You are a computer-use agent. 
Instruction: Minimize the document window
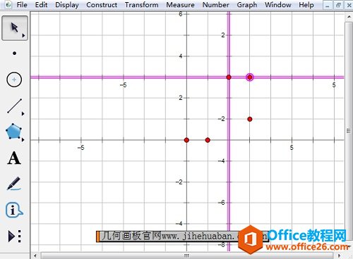(x=328, y=5)
